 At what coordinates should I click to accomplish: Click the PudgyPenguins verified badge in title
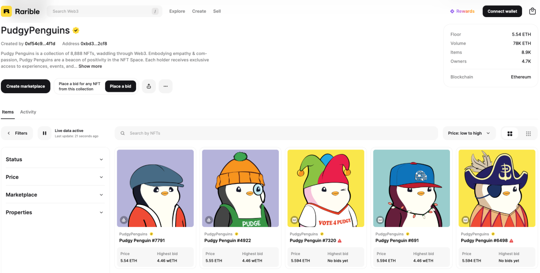(76, 30)
